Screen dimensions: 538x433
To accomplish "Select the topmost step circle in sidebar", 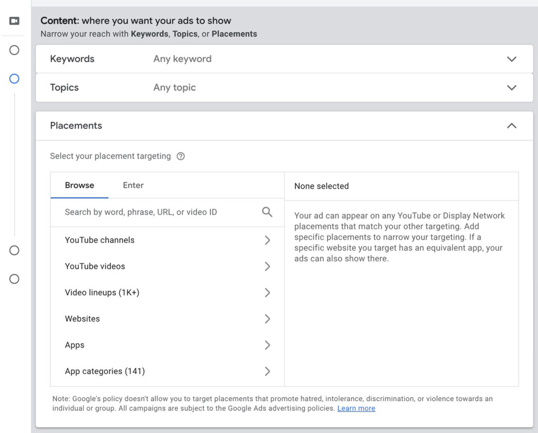I will tap(14, 50).
